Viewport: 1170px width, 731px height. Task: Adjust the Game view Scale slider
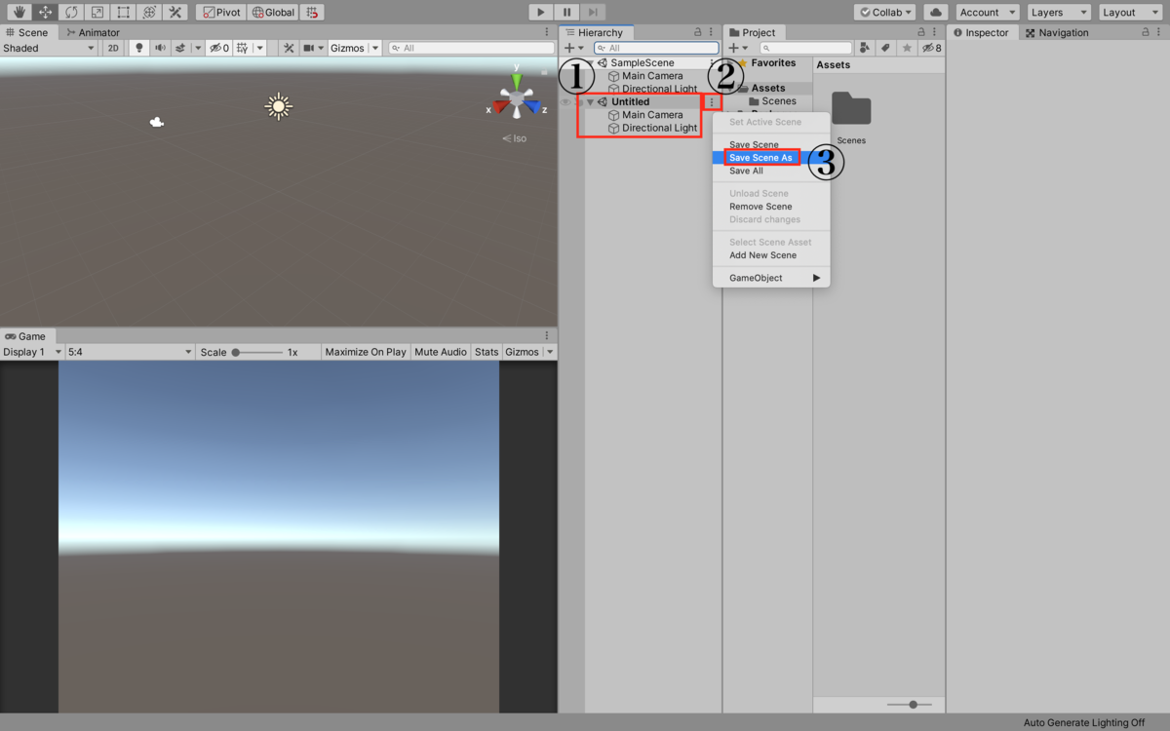click(x=257, y=352)
